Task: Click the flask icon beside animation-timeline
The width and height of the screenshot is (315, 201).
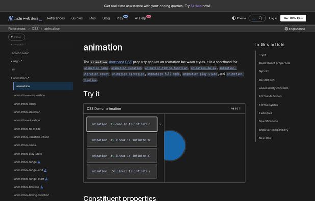Action: [x=42, y=187]
